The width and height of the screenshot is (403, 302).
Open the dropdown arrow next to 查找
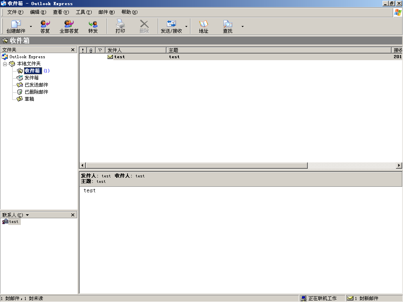pos(242,26)
